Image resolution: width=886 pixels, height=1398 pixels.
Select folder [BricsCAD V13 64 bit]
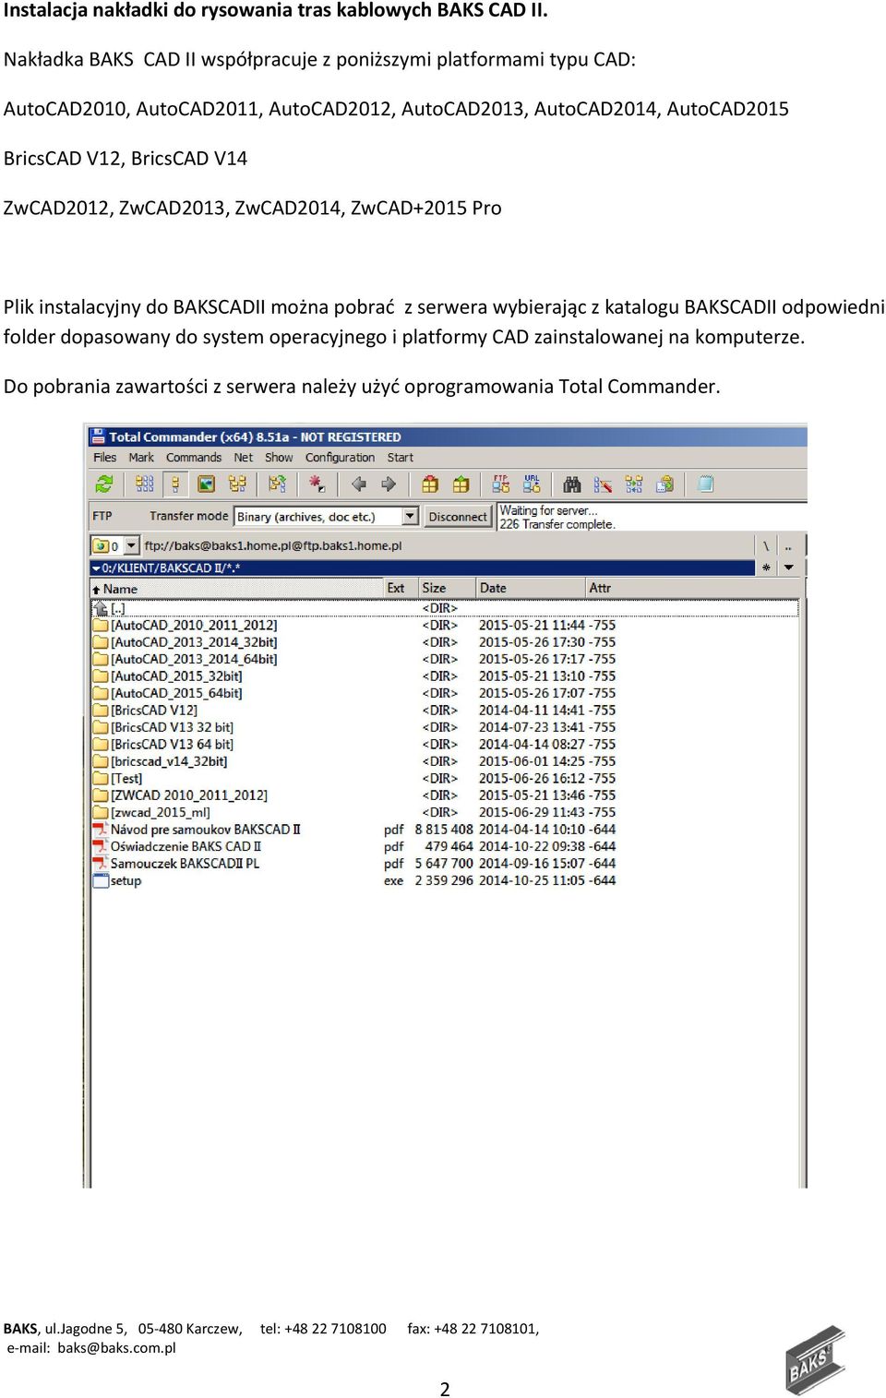click(173, 745)
